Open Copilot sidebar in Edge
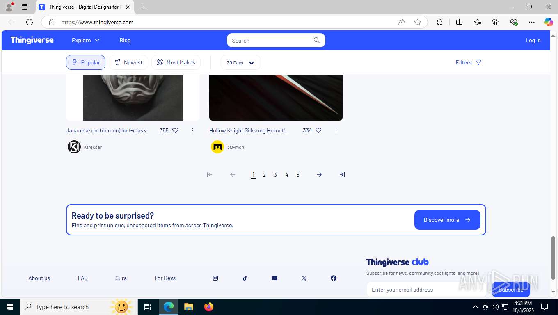This screenshot has height=315, width=558. (549, 22)
